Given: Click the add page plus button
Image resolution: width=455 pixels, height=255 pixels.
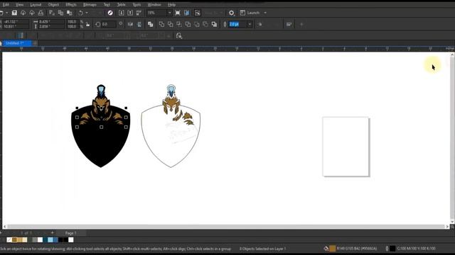Looking at the screenshot, I should [52, 233].
